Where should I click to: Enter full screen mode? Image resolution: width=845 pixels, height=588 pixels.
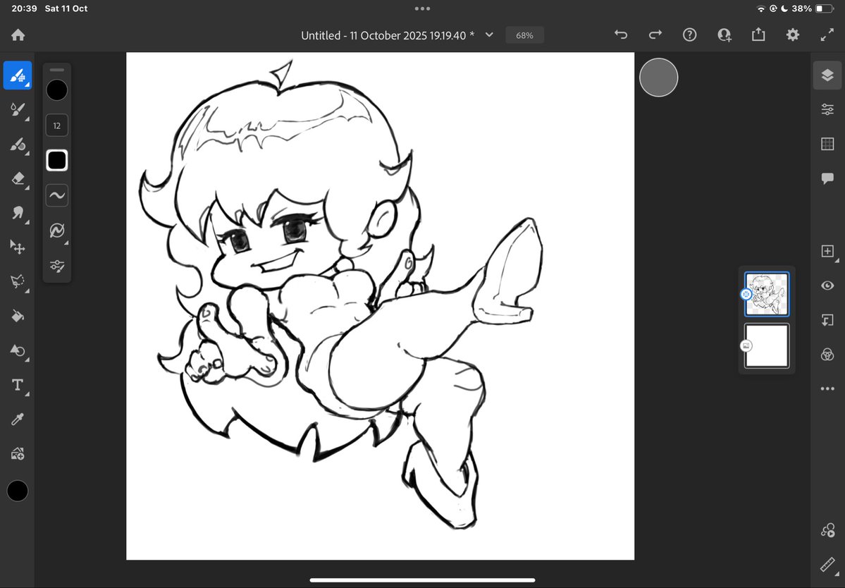click(827, 35)
